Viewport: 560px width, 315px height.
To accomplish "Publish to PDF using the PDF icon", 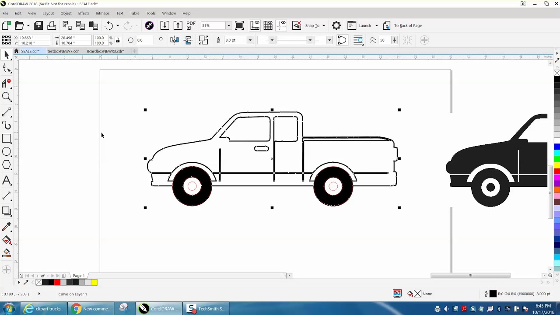I will pyautogui.click(x=191, y=25).
